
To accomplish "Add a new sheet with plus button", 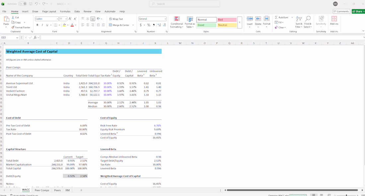I will point(81,190).
